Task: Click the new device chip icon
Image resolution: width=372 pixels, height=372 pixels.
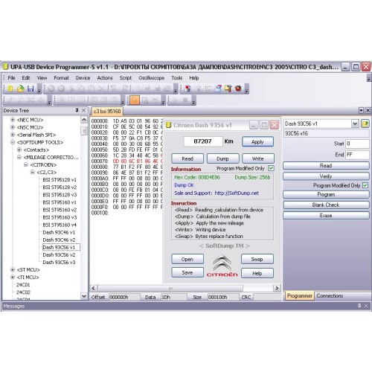Action: click(10, 89)
